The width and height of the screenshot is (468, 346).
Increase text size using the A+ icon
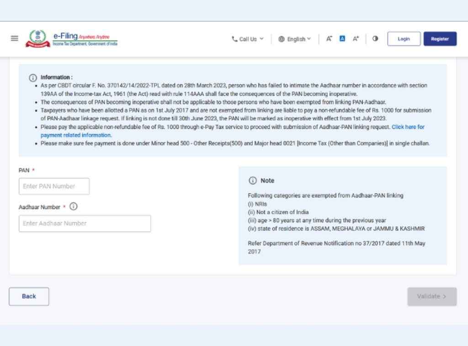(356, 39)
